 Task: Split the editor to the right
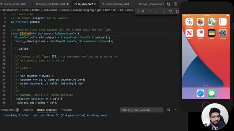175,4
